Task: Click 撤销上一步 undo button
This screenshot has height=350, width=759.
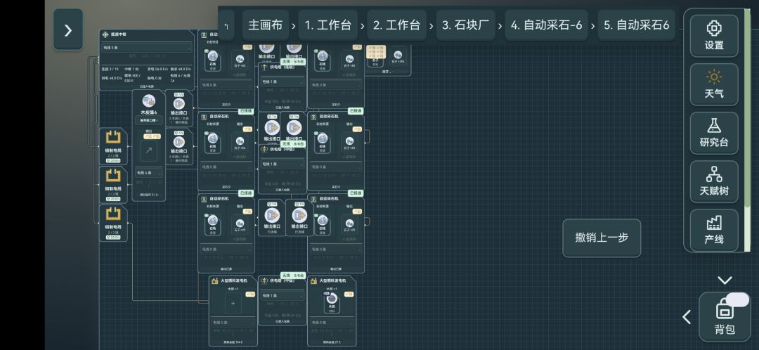Action: click(602, 238)
